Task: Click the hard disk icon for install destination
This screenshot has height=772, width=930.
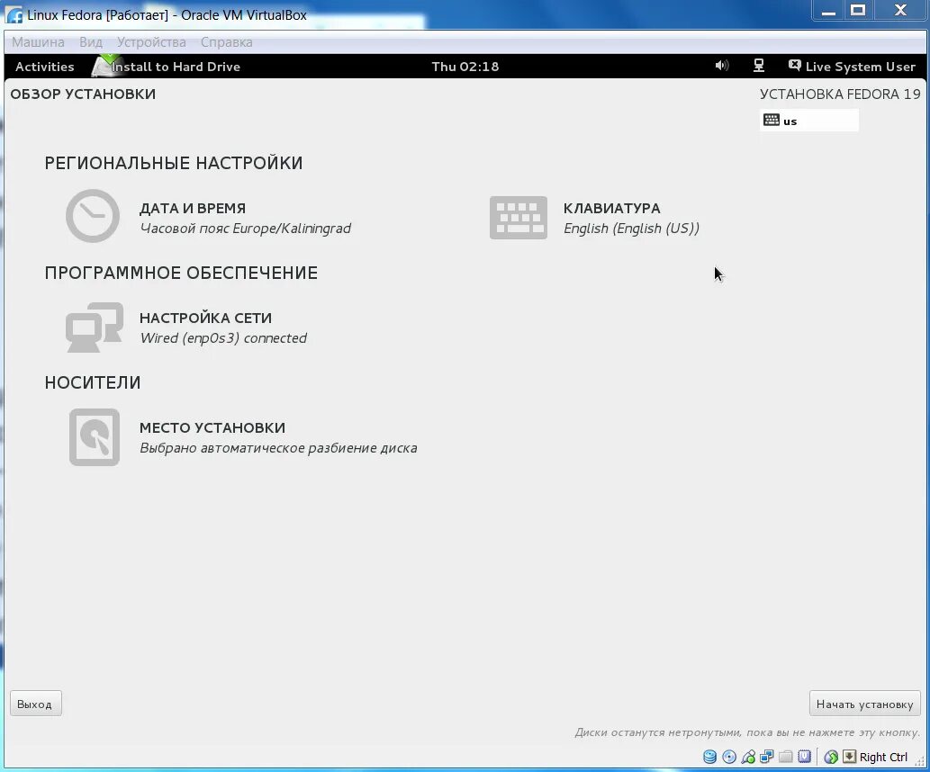Action: coord(95,437)
